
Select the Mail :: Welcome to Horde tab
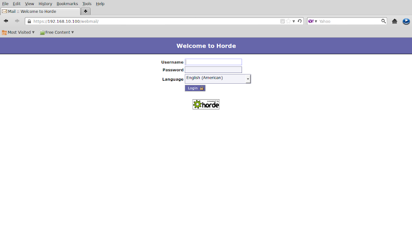[x=40, y=11]
